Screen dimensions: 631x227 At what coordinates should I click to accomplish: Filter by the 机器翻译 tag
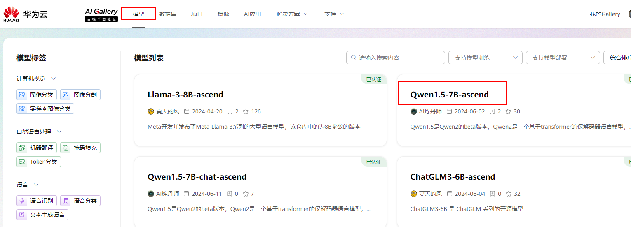[37, 148]
